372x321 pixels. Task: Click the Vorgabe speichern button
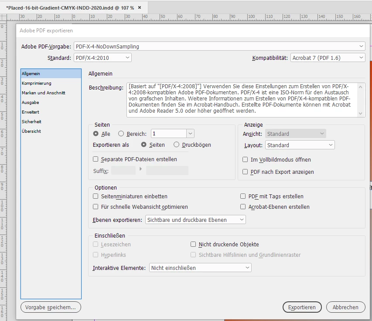click(51, 307)
